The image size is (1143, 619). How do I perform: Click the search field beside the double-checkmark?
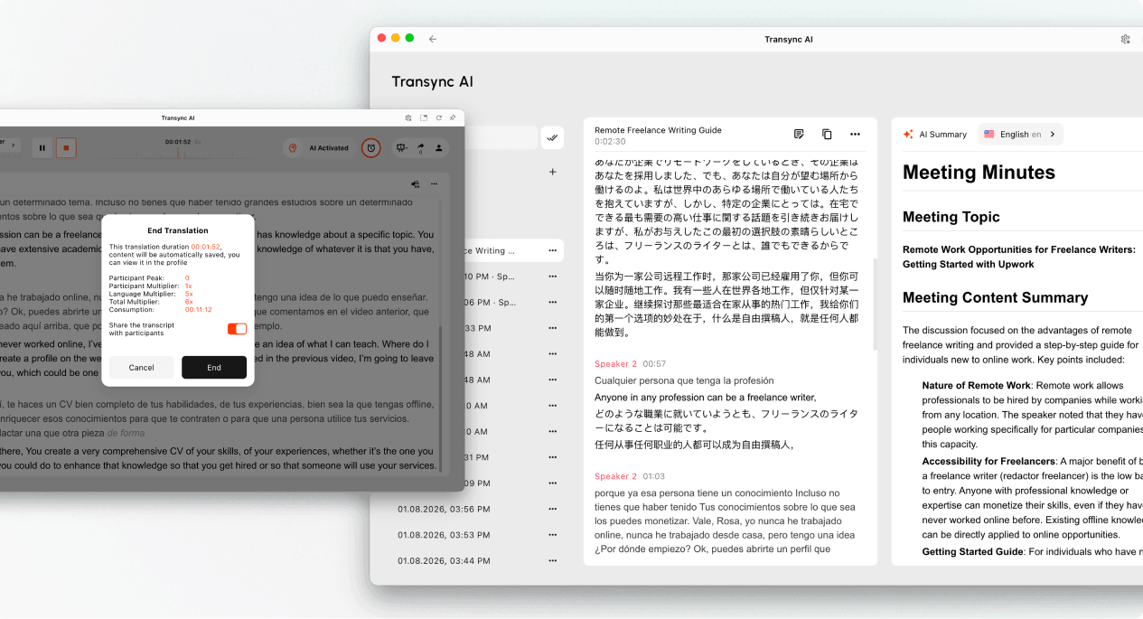tap(501, 137)
